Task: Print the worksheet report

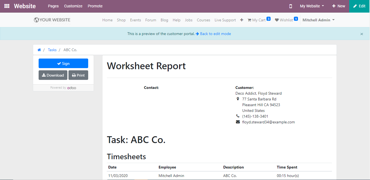Action: (x=78, y=75)
